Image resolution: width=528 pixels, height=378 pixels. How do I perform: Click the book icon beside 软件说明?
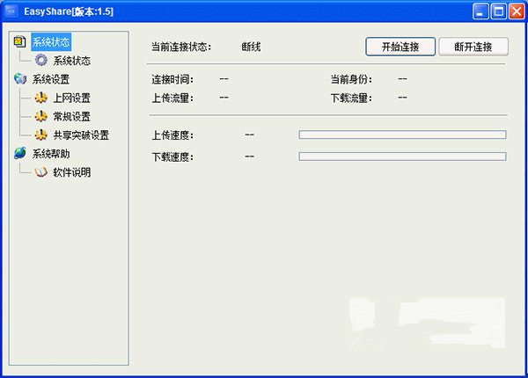[41, 172]
